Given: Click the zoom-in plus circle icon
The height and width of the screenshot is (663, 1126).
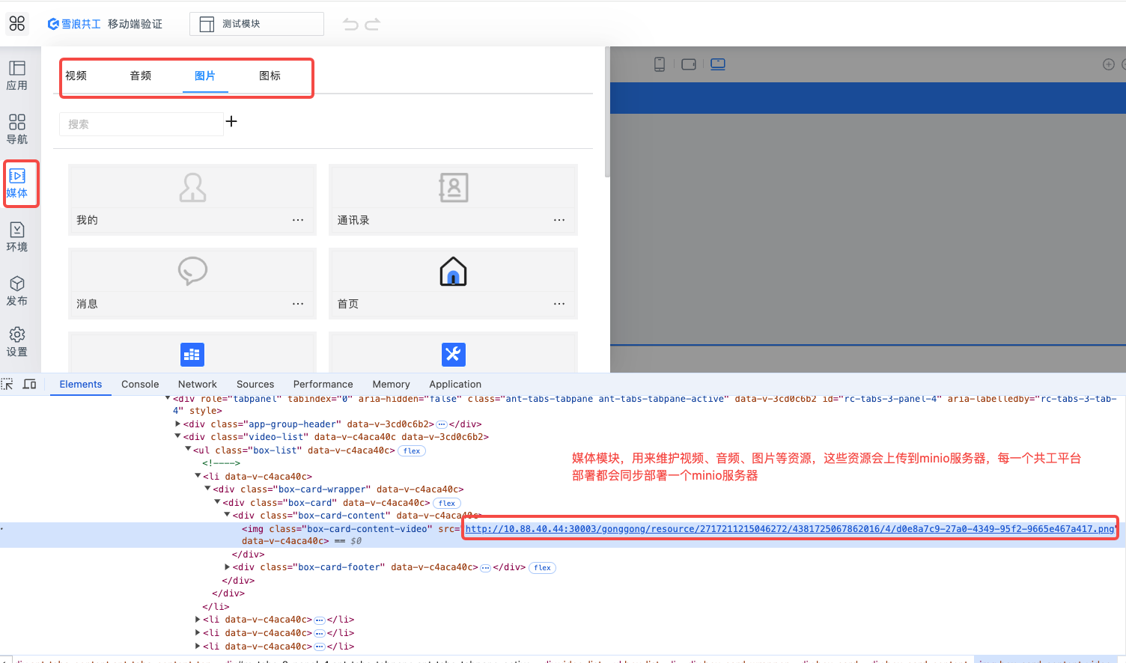Looking at the screenshot, I should (x=1109, y=64).
